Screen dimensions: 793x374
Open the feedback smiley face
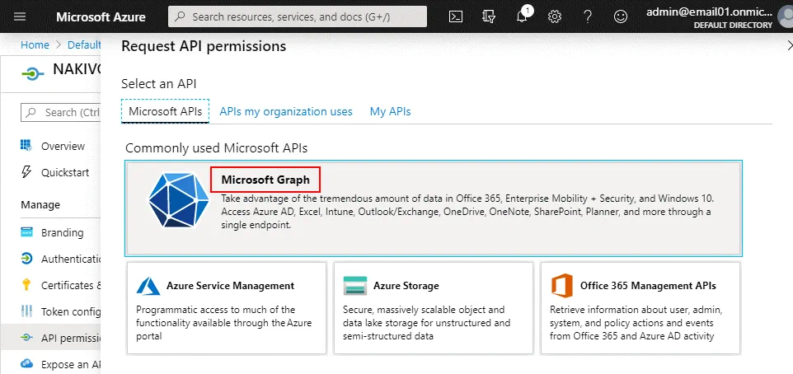pyautogui.click(x=621, y=16)
